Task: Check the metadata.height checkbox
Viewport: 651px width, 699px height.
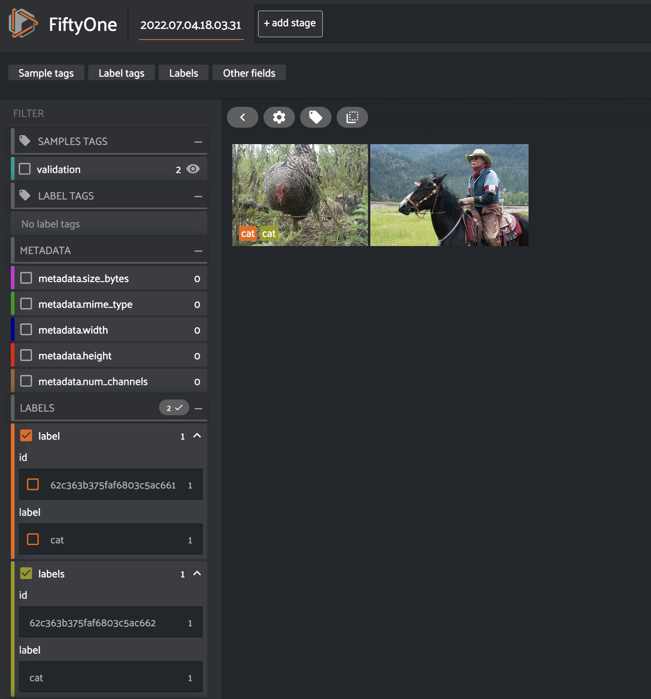Action: tap(26, 355)
